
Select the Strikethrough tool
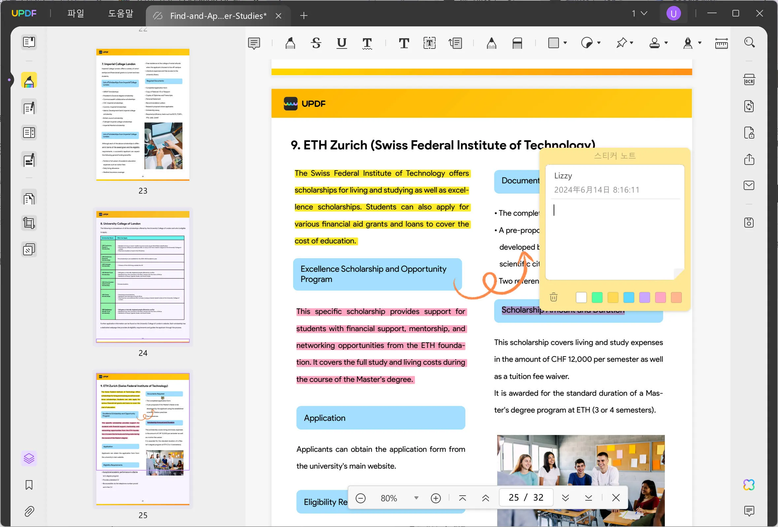tap(316, 43)
